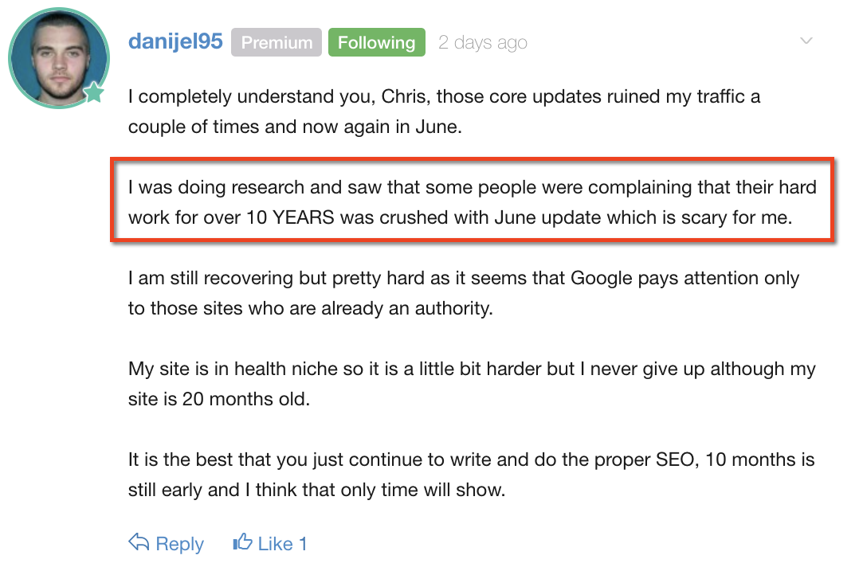Click the "2 days ago" timestamp
This screenshot has height=567, width=859.
point(483,42)
